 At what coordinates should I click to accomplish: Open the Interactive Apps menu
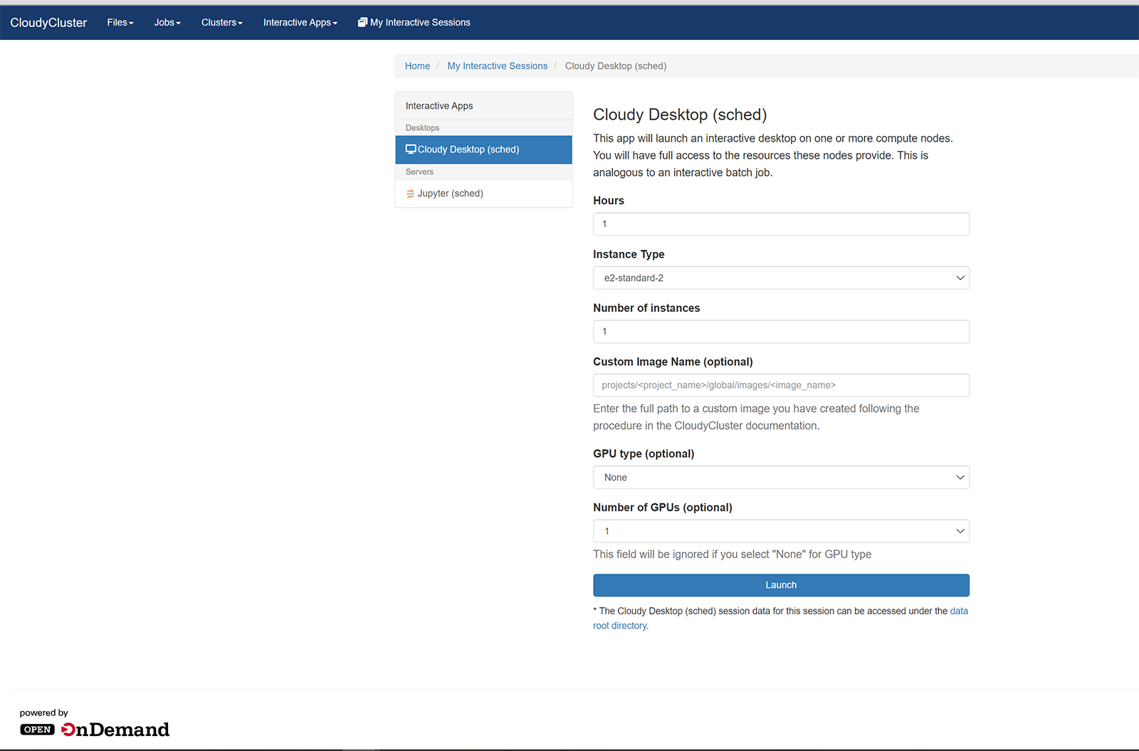(x=300, y=23)
